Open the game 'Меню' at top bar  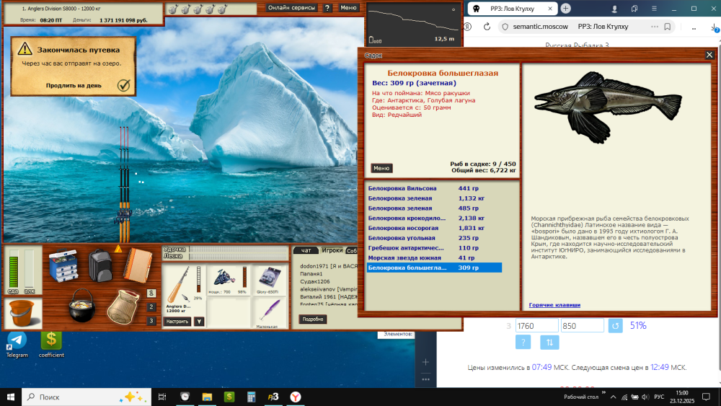coord(348,8)
